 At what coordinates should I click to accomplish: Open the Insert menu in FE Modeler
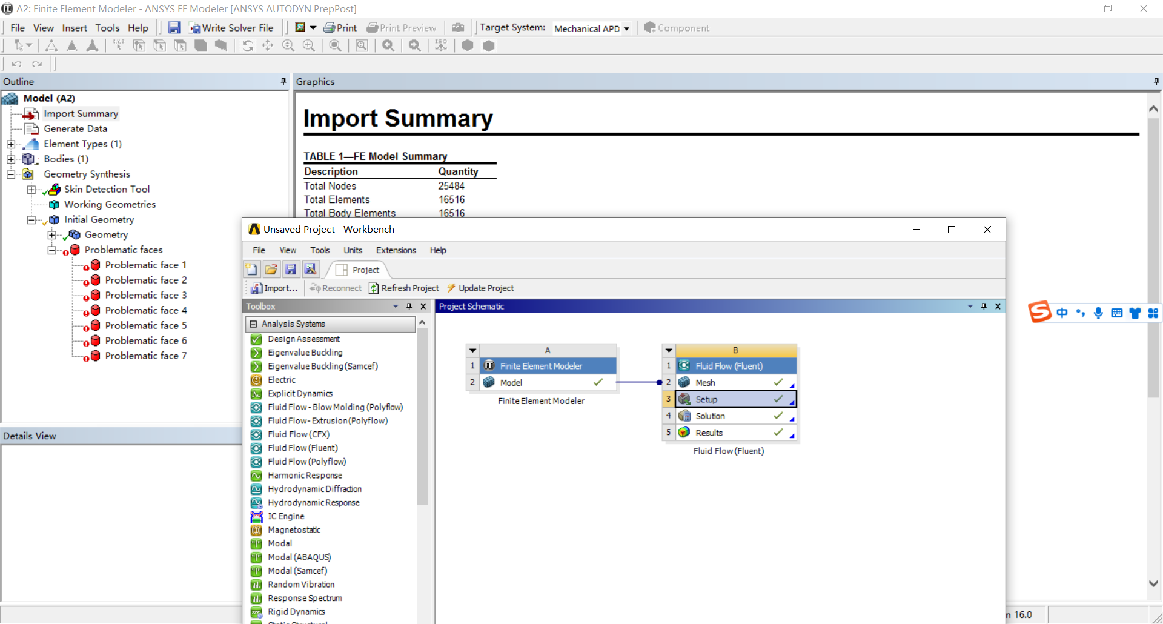pos(75,28)
